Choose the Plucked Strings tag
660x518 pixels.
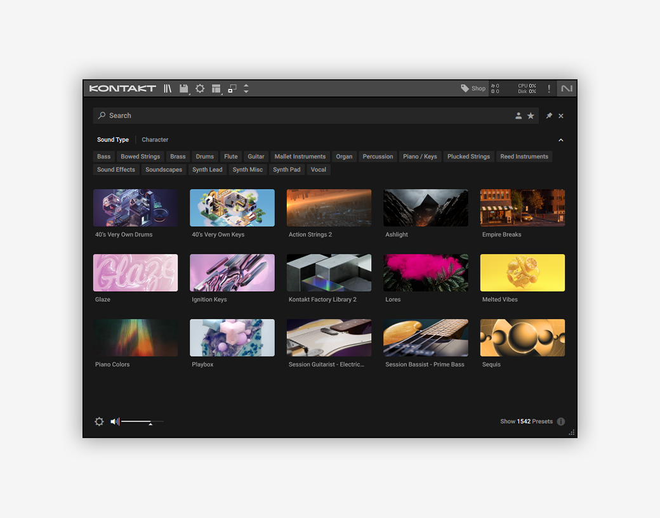[x=468, y=157]
